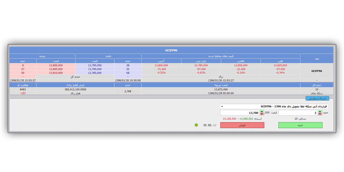Select bid price 13,785,000 row
Screen dimensions: 344x172
(95, 73)
